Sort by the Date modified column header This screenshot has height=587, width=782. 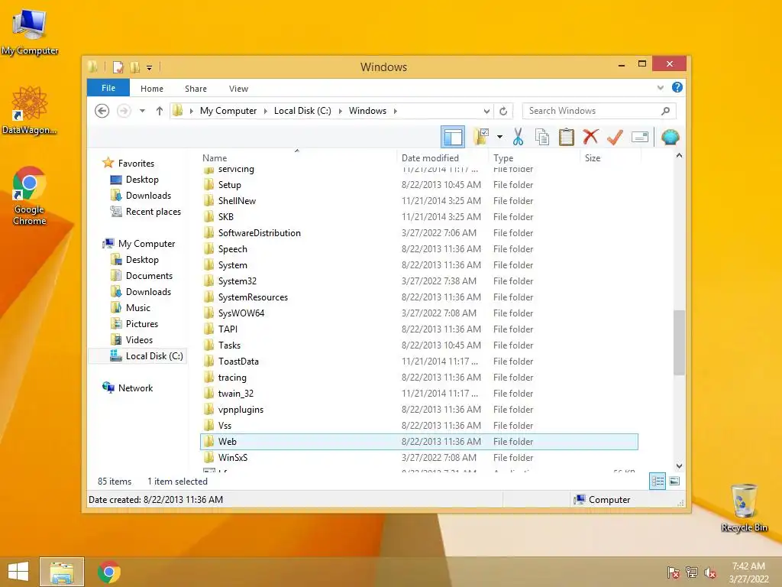[443, 157]
